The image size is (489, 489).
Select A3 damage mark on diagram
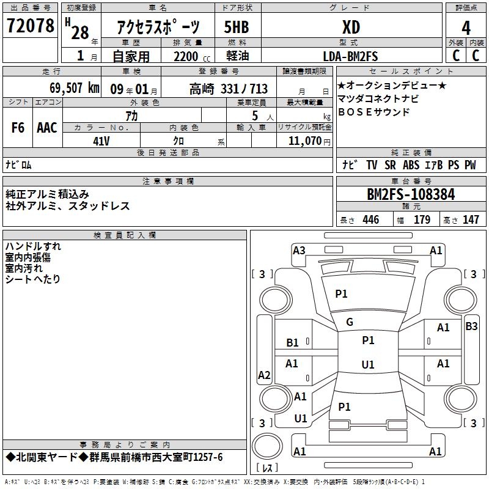pyautogui.click(x=299, y=251)
